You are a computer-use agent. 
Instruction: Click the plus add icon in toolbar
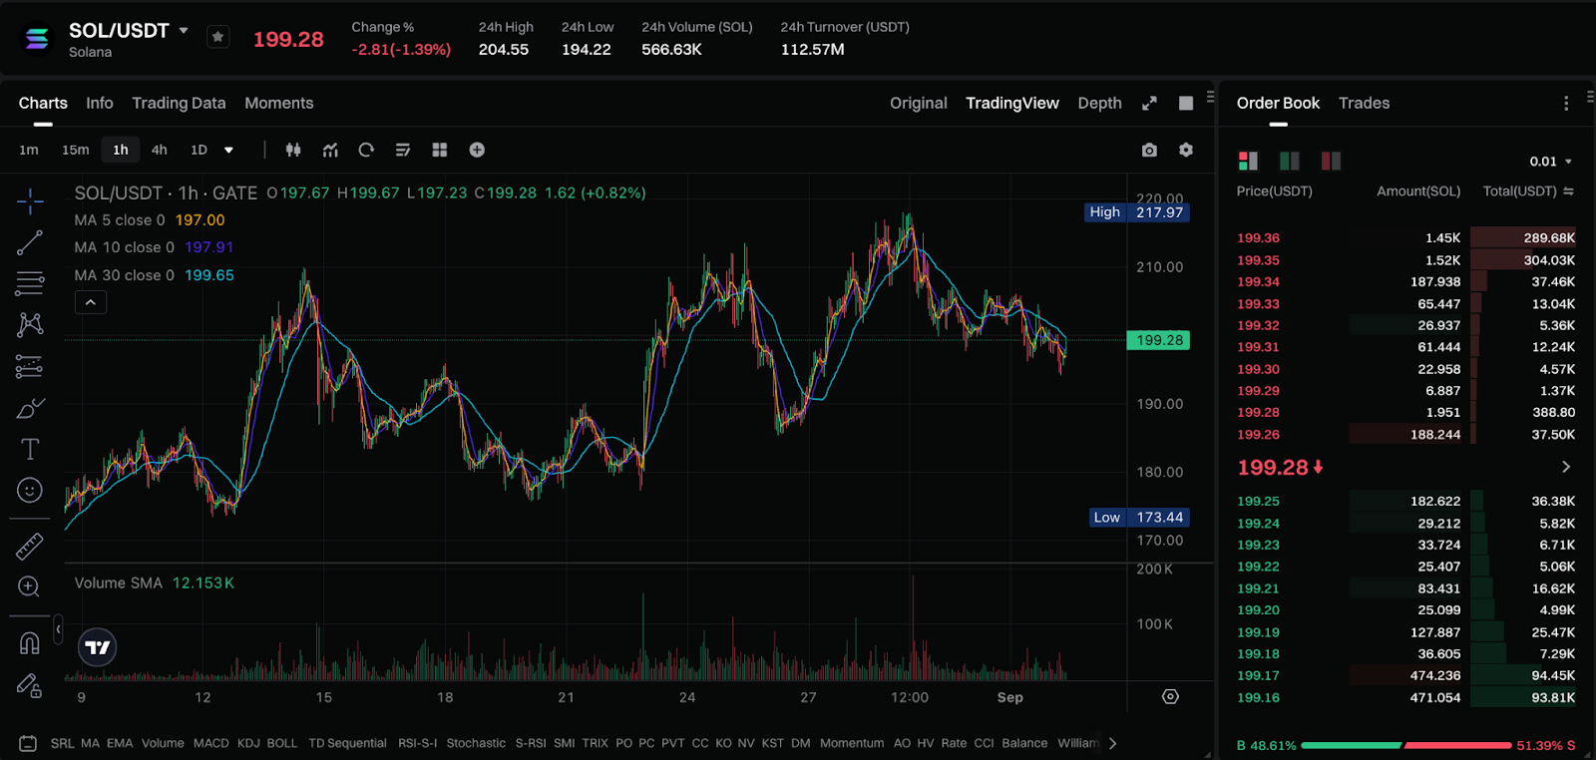click(477, 150)
